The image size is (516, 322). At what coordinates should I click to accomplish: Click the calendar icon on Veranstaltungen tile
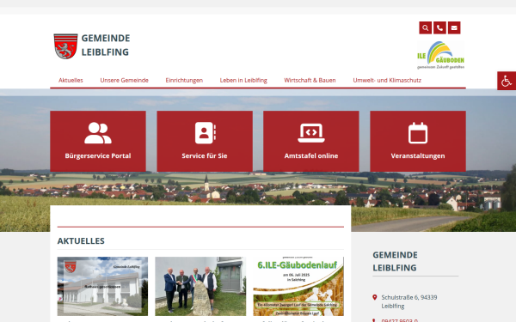coord(418,133)
